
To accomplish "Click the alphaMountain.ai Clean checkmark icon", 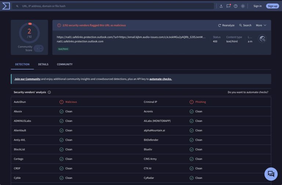I will pos(192,131).
